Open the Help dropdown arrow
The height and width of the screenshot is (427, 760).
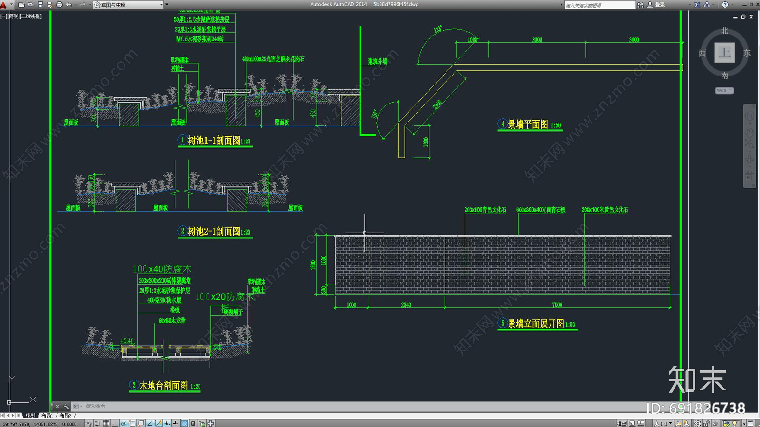tap(732, 5)
